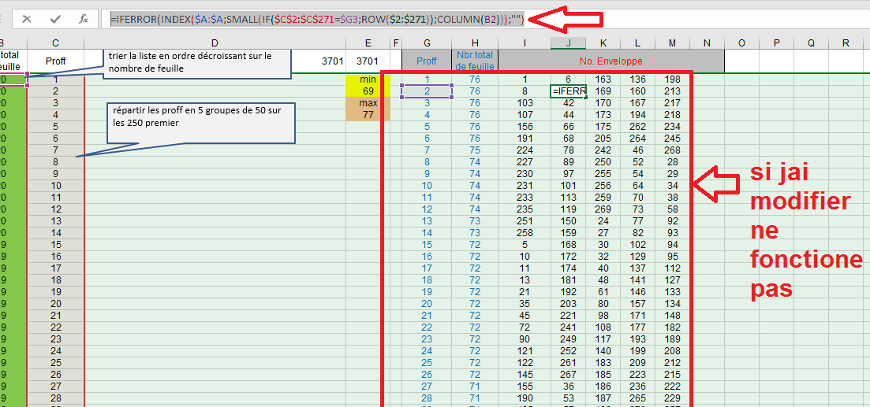Select column M header
This screenshot has width=870, height=407.
click(672, 43)
